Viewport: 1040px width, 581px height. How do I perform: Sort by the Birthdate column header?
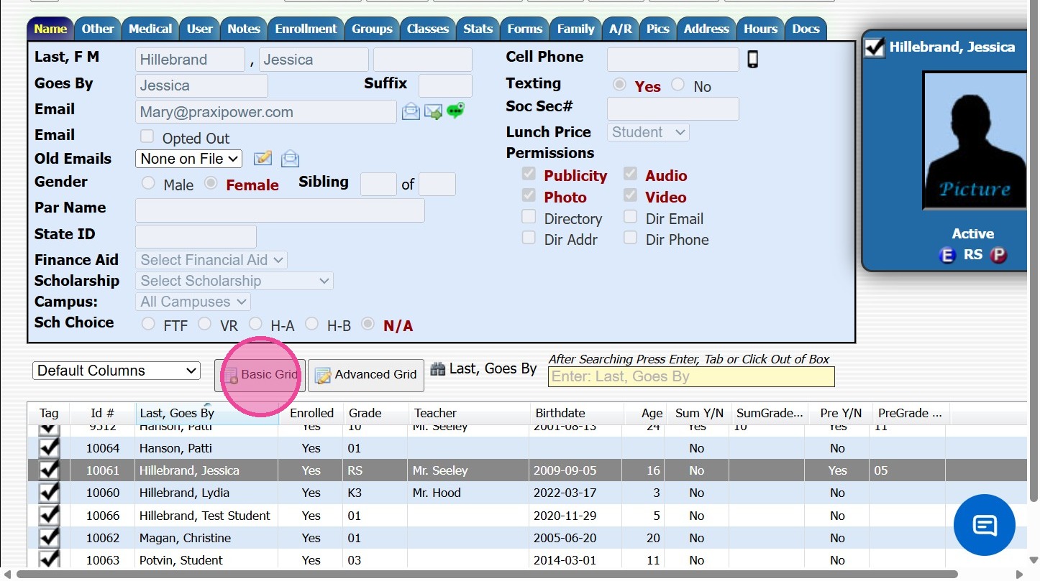point(575,413)
